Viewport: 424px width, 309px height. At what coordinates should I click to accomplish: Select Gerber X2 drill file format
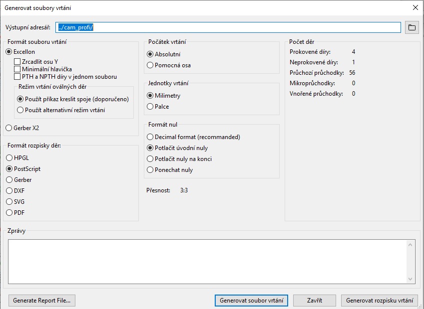[9, 128]
